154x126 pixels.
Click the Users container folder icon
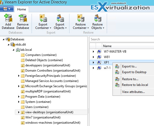pyautogui.click(x=23, y=107)
